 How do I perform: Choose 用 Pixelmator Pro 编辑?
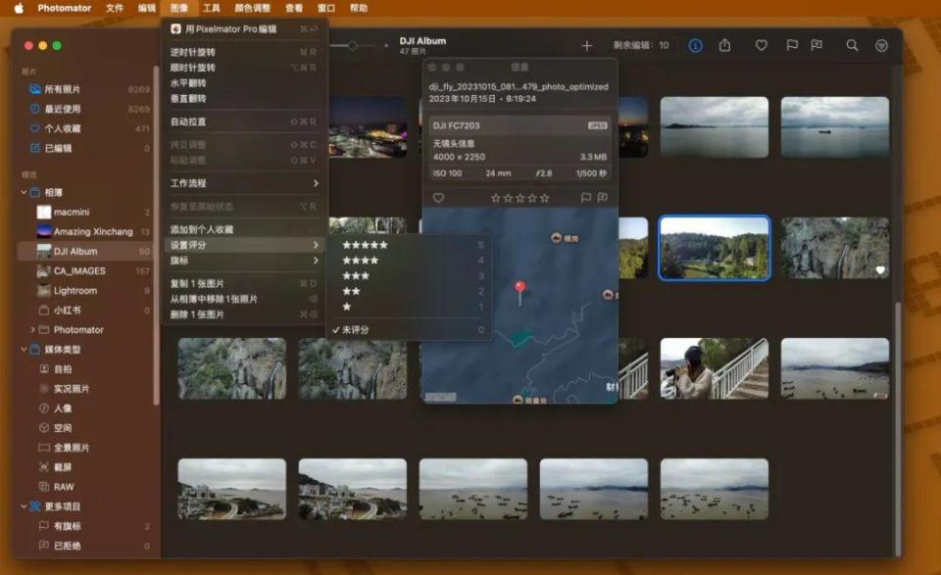point(244,28)
